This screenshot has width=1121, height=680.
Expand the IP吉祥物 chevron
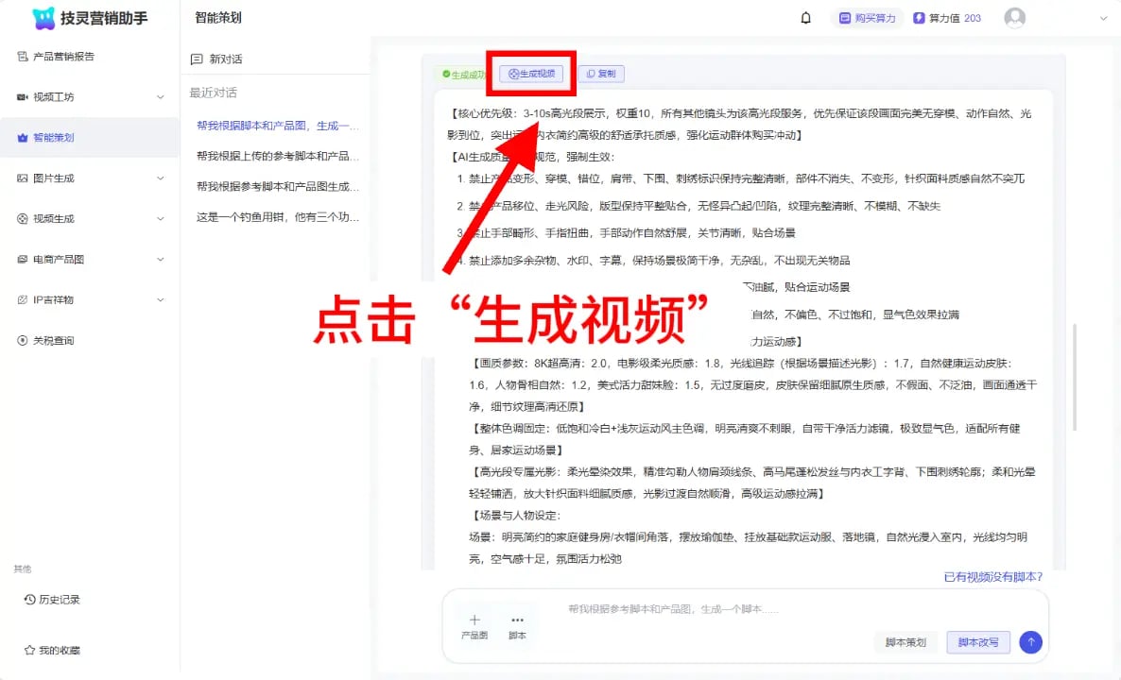[x=160, y=300]
